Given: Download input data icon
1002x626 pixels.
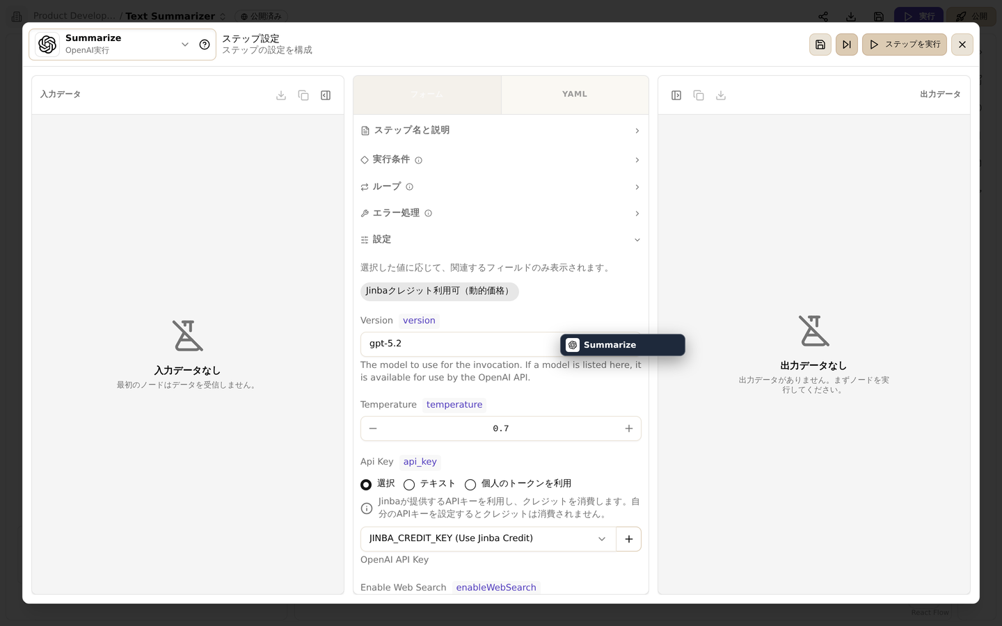Looking at the screenshot, I should 281,95.
